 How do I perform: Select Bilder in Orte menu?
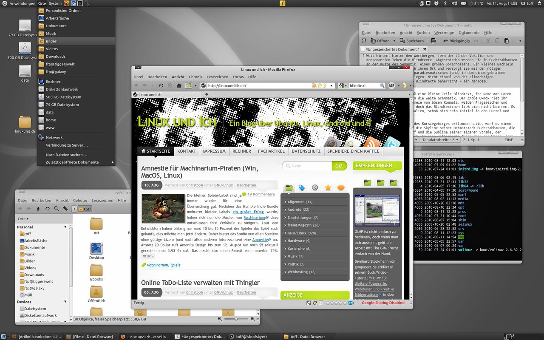coord(76,41)
